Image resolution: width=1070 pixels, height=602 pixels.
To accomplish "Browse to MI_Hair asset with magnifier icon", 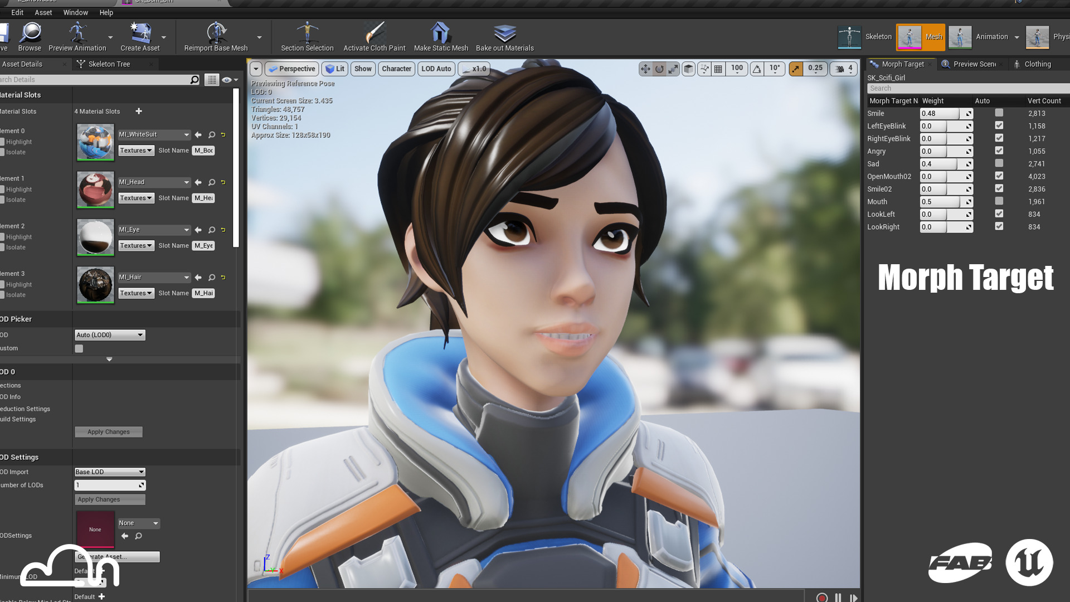I will click(212, 278).
